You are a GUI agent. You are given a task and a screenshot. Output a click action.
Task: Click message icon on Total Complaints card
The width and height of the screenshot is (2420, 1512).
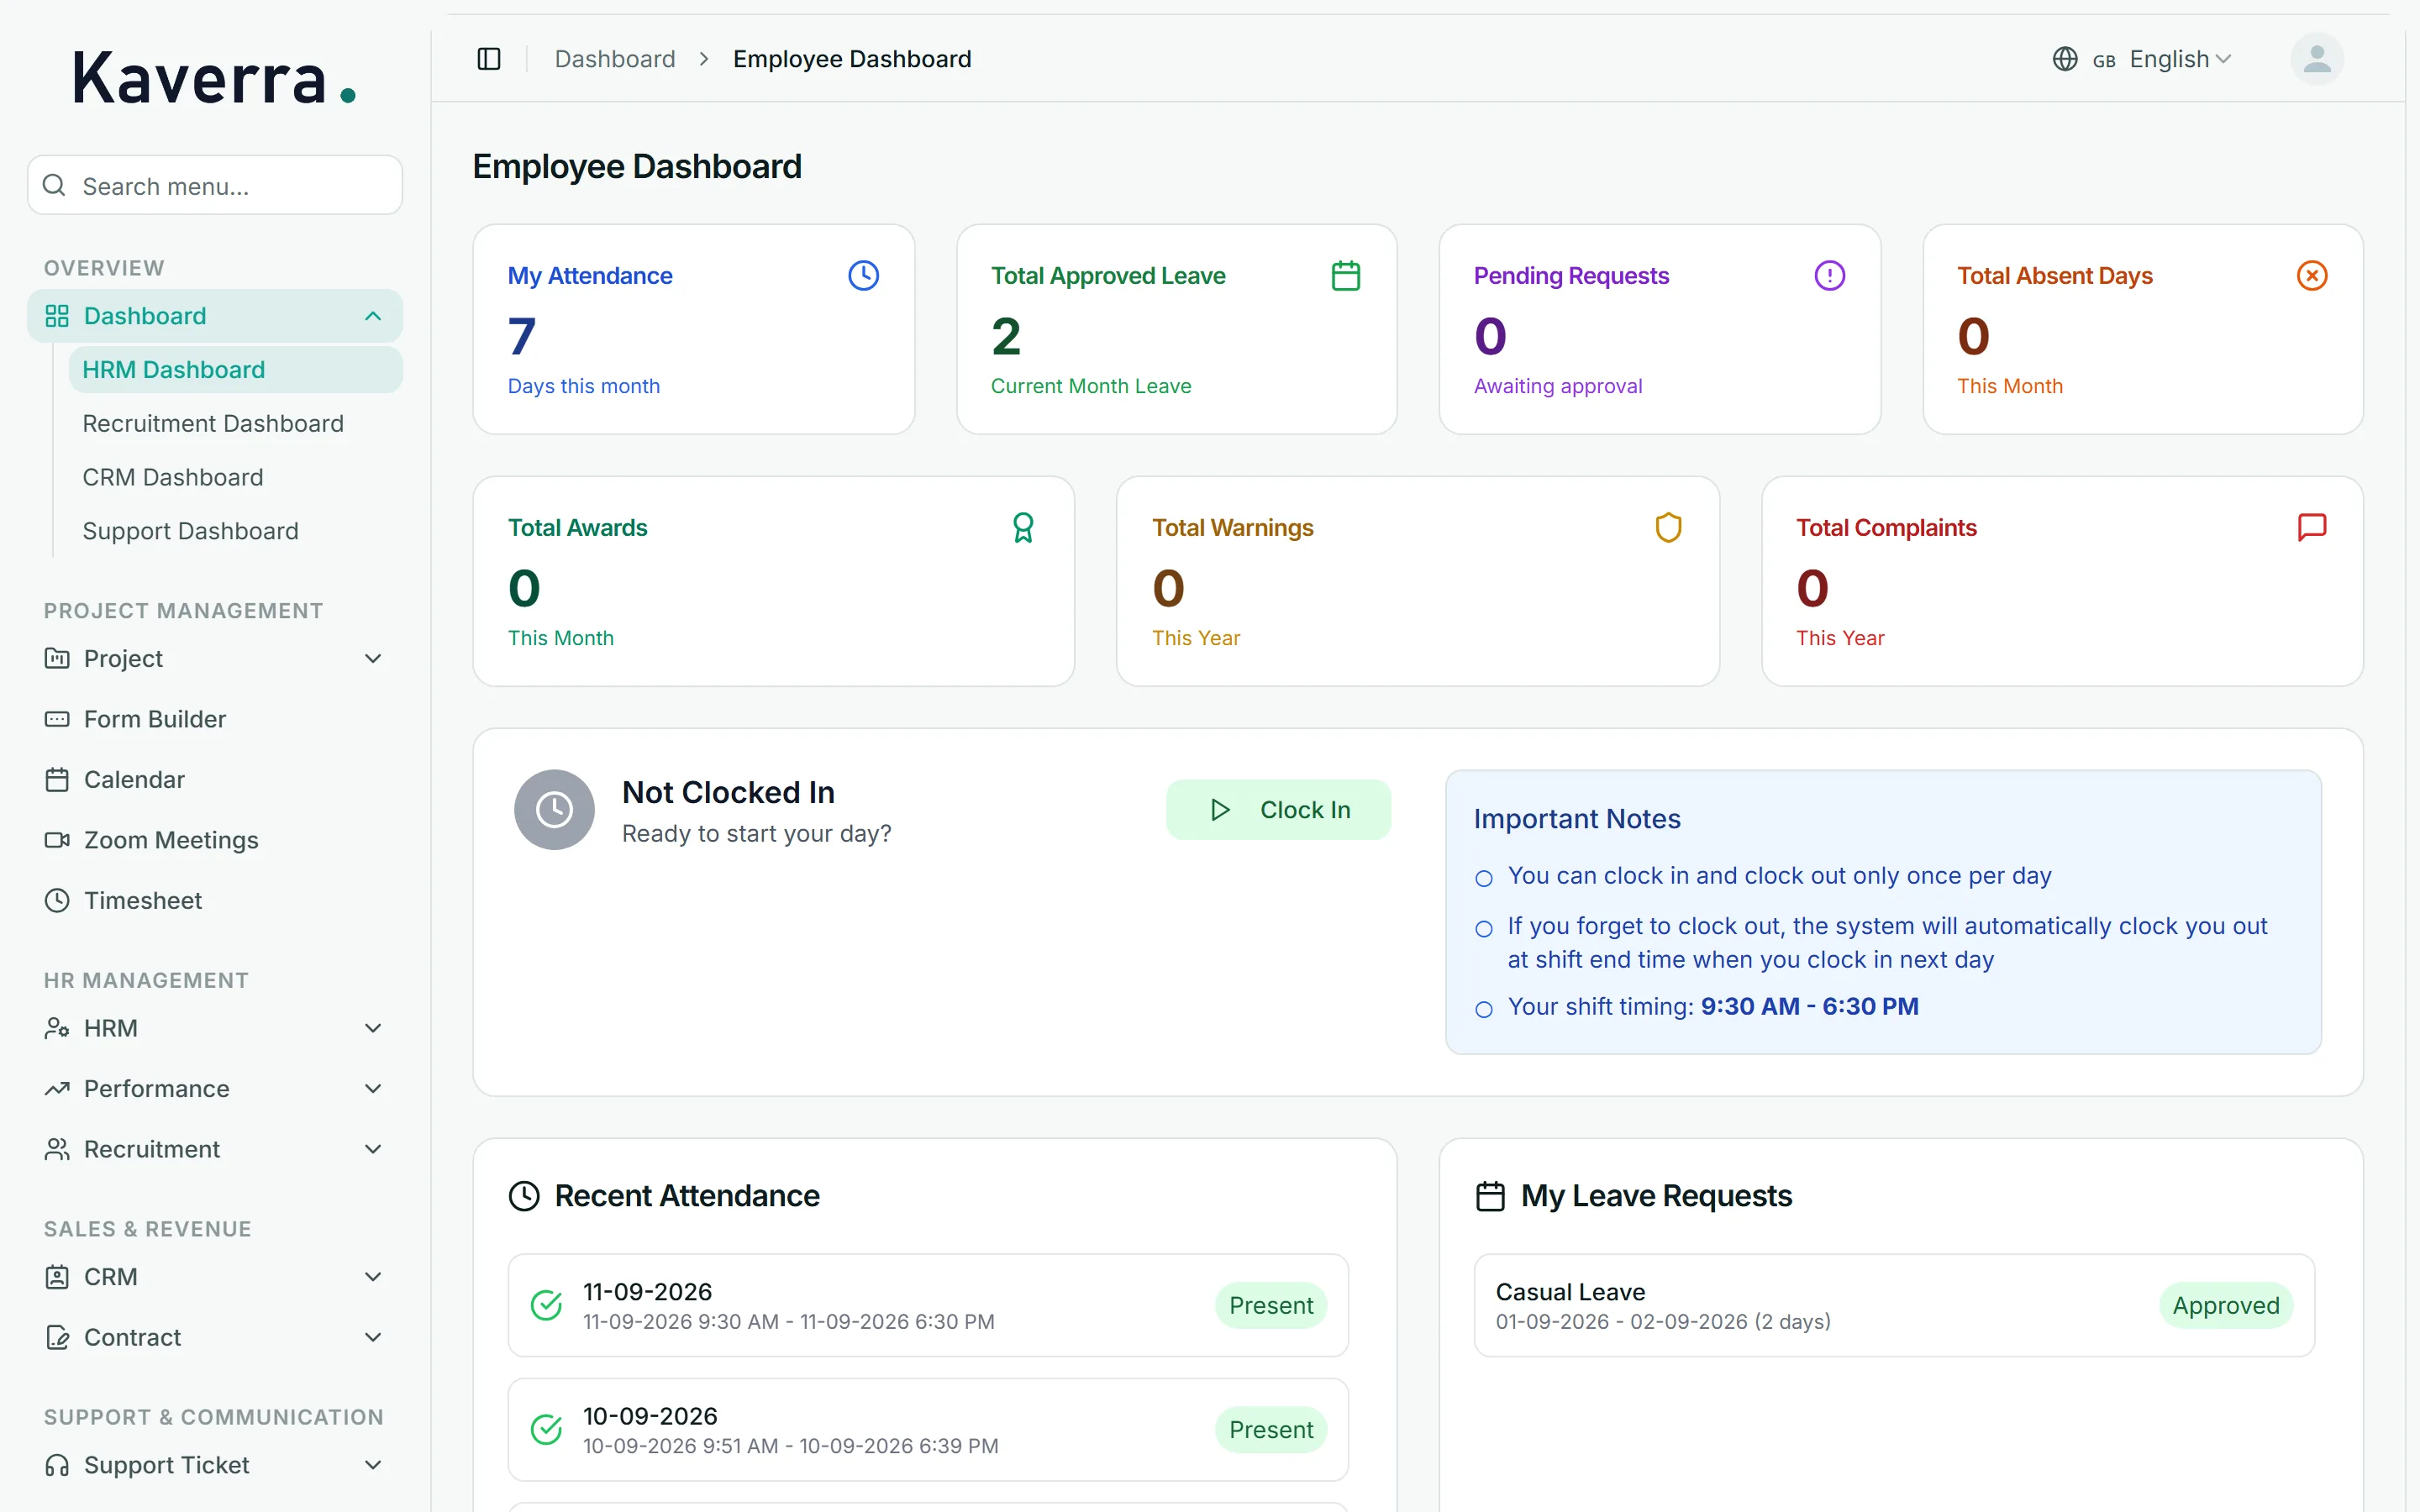tap(2312, 527)
